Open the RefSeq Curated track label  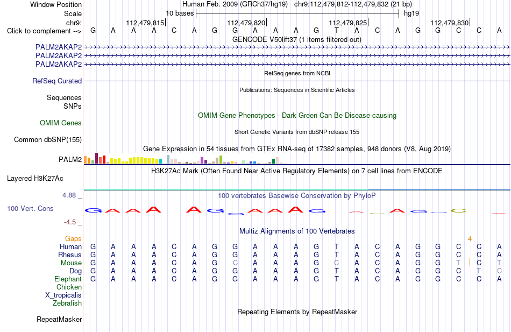[57, 81]
